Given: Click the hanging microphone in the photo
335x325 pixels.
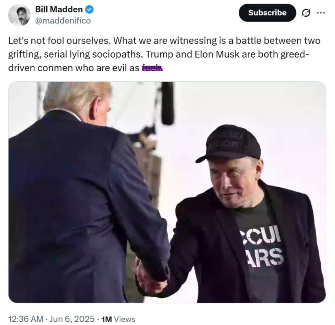Looking at the screenshot, I should pyautogui.click(x=168, y=103).
